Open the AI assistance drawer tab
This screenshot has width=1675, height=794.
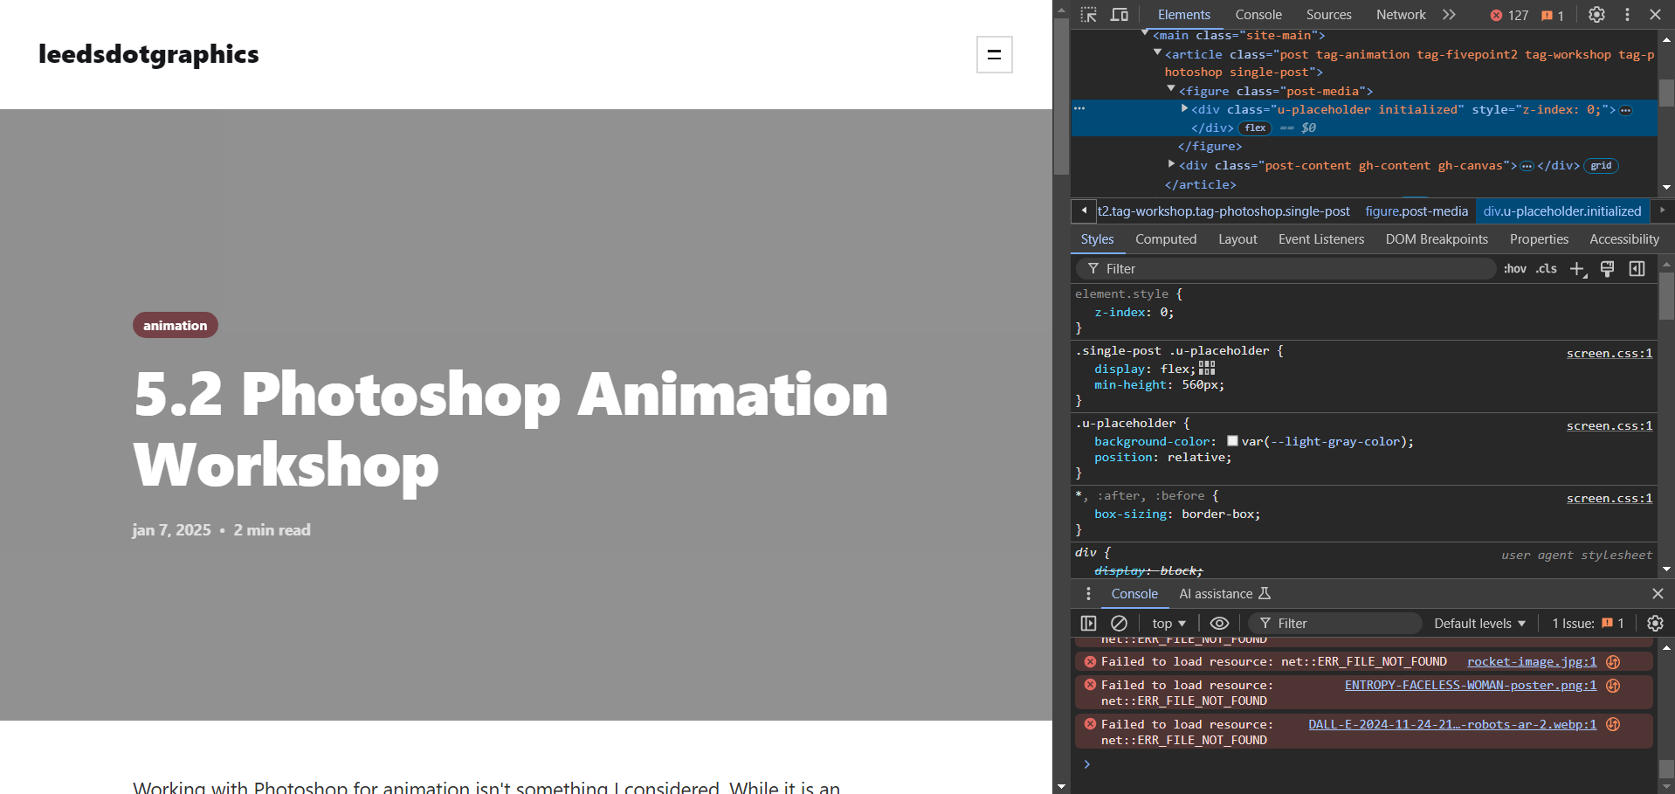[1224, 594]
